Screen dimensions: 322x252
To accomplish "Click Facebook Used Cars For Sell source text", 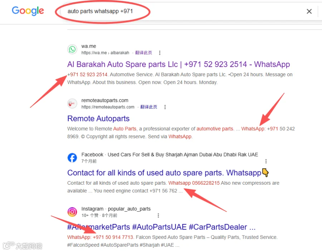I will click(x=170, y=155).
